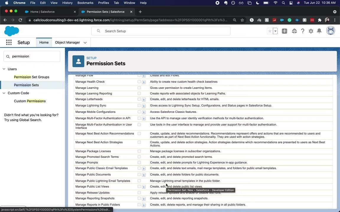
Task: Show info for Manage Reporting Snapshots
Action: point(144,198)
